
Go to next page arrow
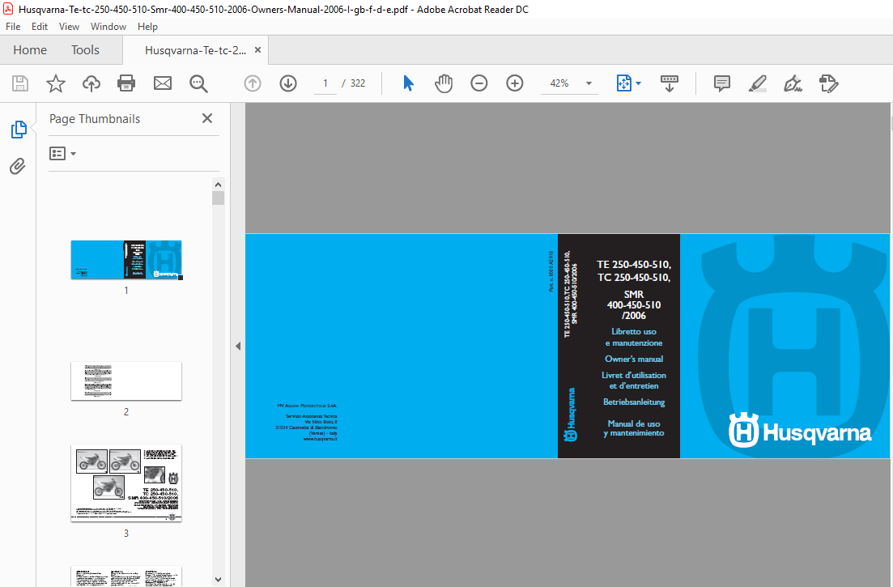pos(288,83)
